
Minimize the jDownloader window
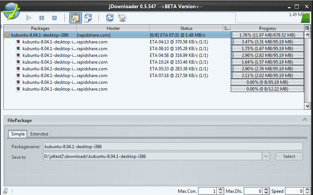[x=289, y=7]
